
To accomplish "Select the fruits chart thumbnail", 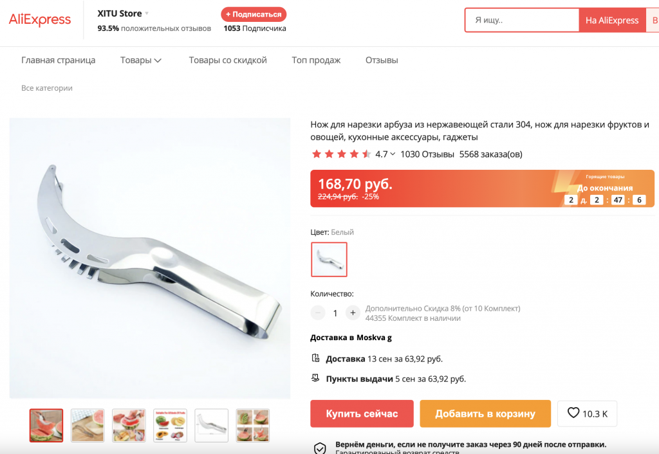I will (170, 426).
